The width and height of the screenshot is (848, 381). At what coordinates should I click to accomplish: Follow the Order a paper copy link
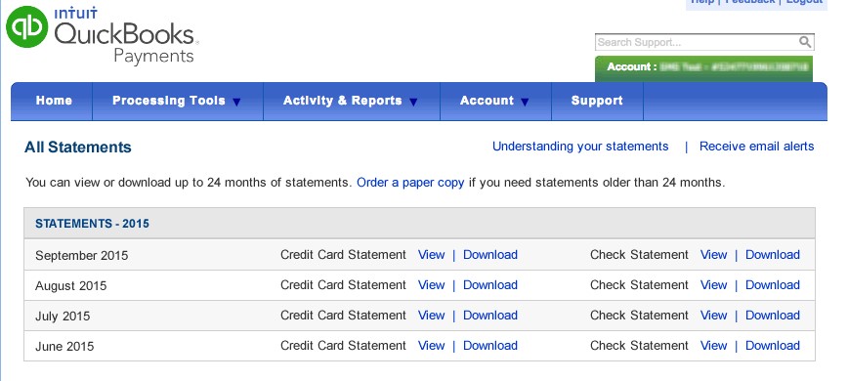[x=410, y=183]
